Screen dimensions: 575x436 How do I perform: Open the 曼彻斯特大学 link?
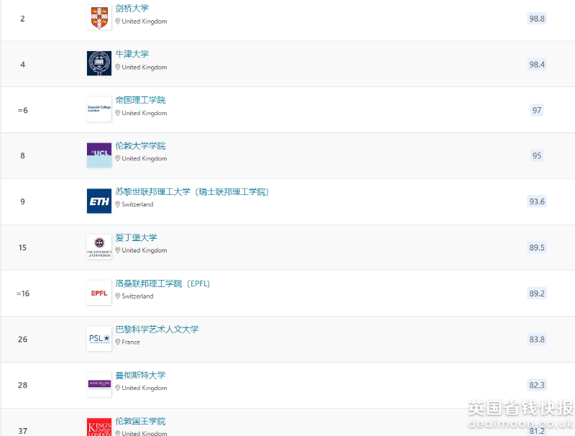140,375
